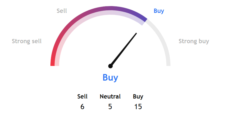
Task: Click the blue Buy label beside arc
Action: (x=159, y=11)
